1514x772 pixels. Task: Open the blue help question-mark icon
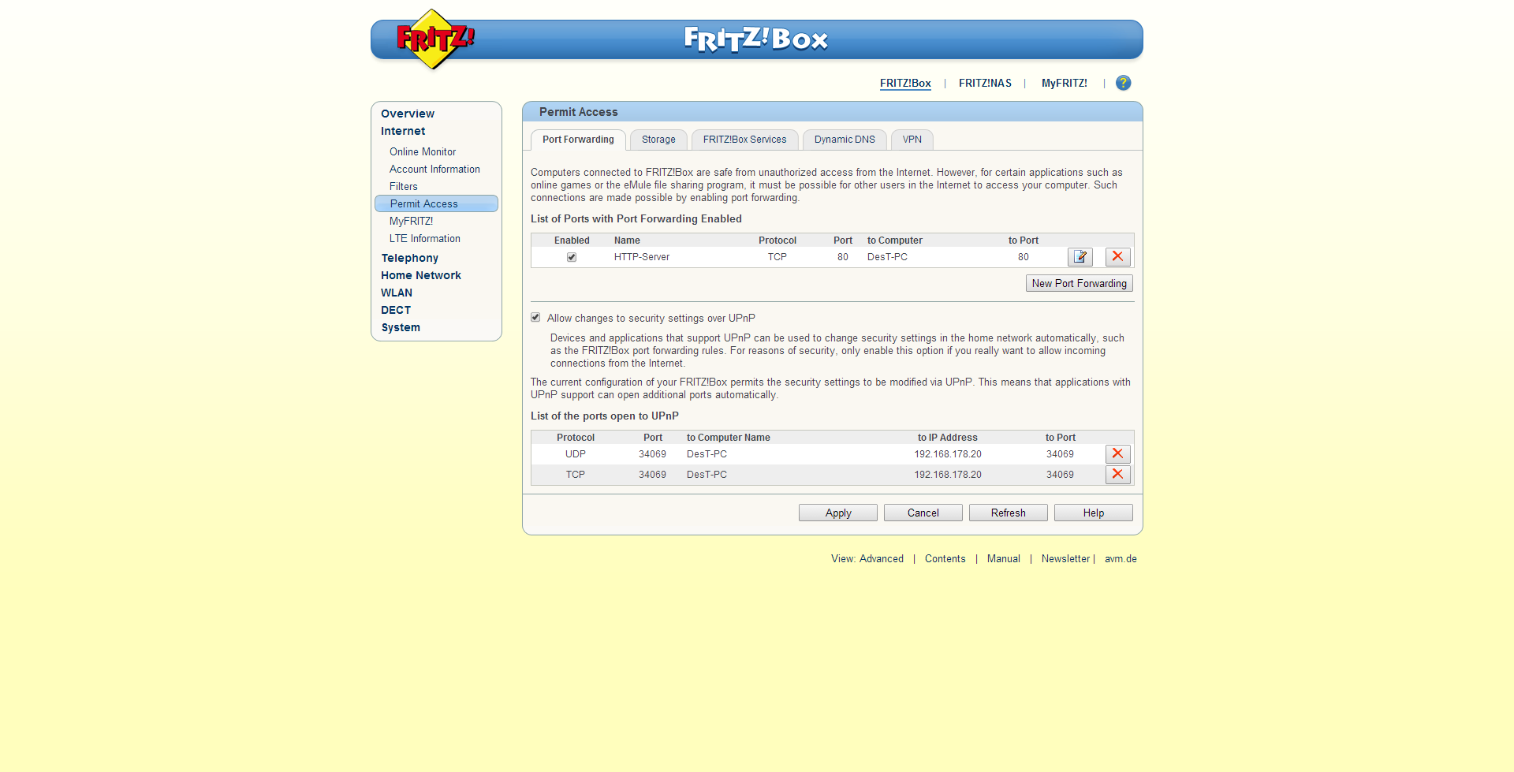(1123, 83)
